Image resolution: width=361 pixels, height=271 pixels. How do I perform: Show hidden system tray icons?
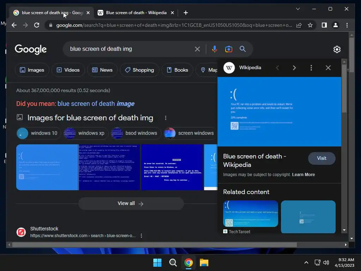point(306,263)
